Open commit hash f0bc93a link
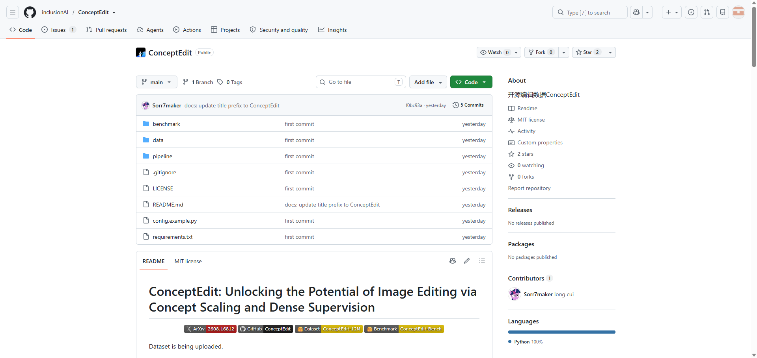 click(x=414, y=105)
